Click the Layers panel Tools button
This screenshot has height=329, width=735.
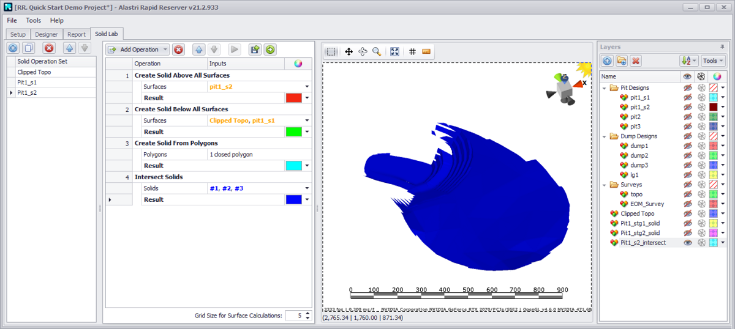(x=713, y=61)
